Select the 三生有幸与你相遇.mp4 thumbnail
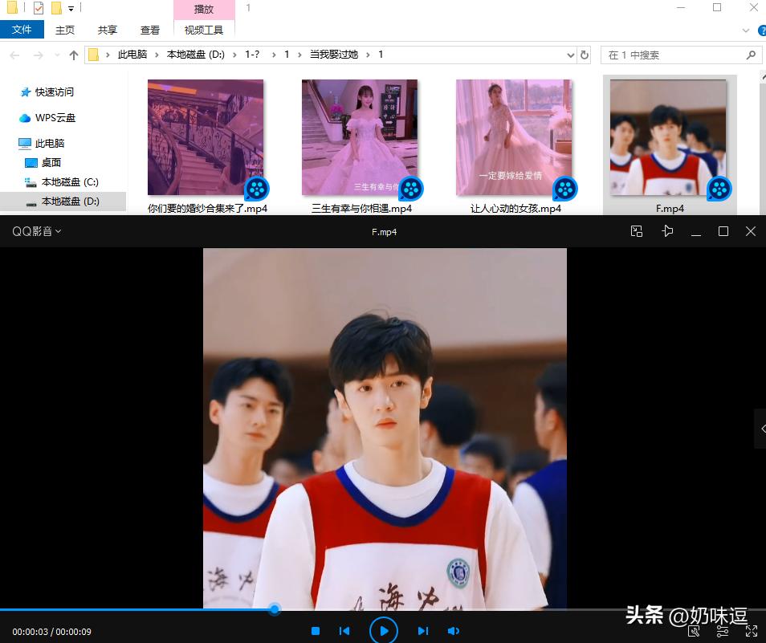 [x=360, y=137]
